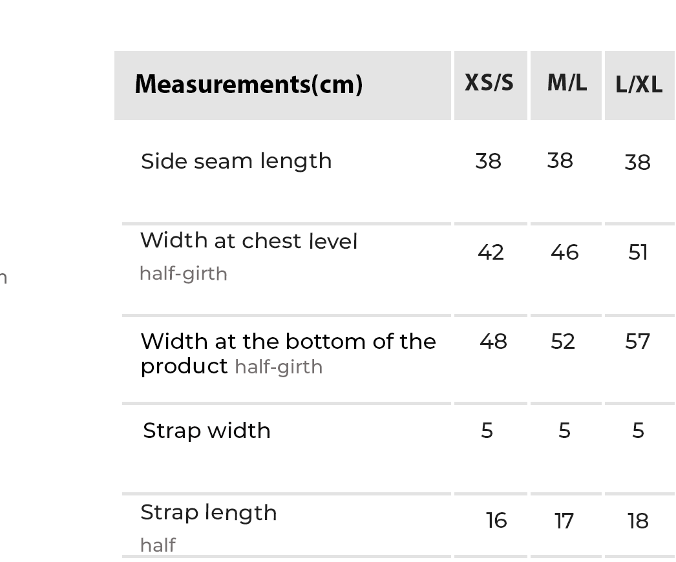
Task: Click XS/S chest width value 42
Action: pos(491,252)
